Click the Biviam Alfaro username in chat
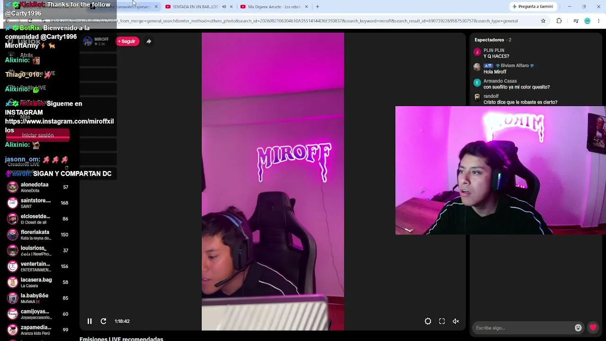The width and height of the screenshot is (606, 341). pos(515,66)
